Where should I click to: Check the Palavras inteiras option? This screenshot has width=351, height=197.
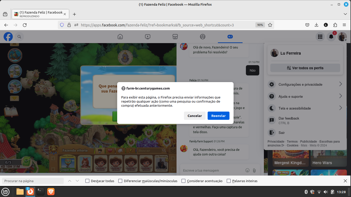(229, 181)
